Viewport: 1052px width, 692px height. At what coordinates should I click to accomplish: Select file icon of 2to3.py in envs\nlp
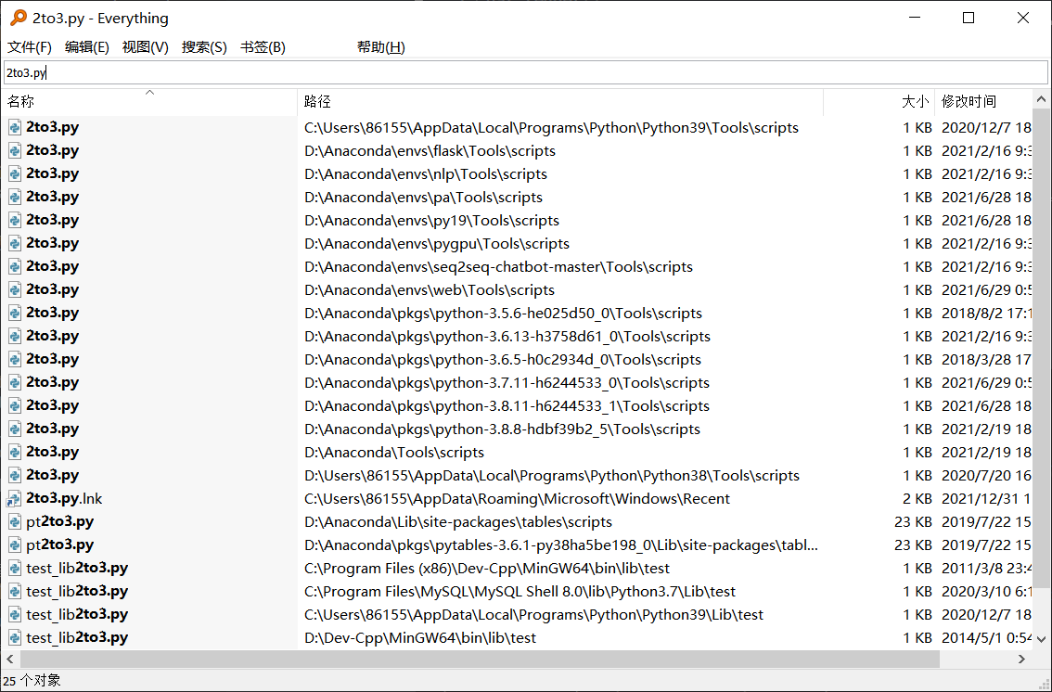pyautogui.click(x=15, y=173)
